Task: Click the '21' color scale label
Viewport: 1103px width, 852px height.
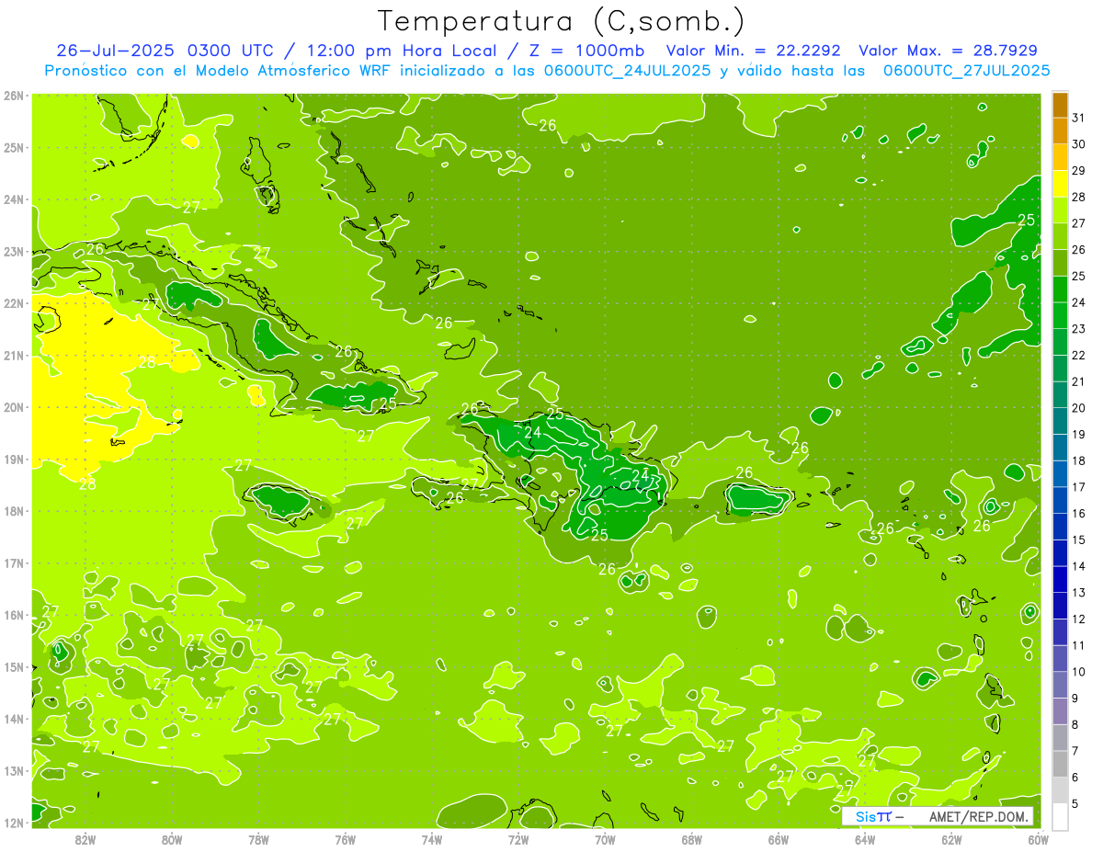Action: [x=1078, y=381]
